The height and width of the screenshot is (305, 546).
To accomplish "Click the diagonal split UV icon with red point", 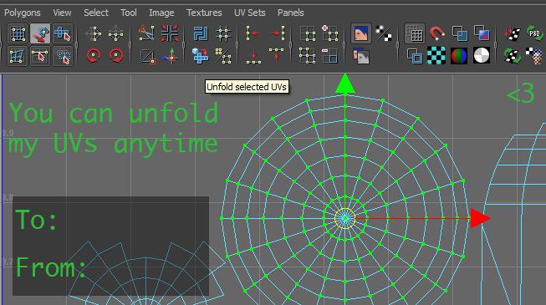I will pyautogui.click(x=147, y=57).
